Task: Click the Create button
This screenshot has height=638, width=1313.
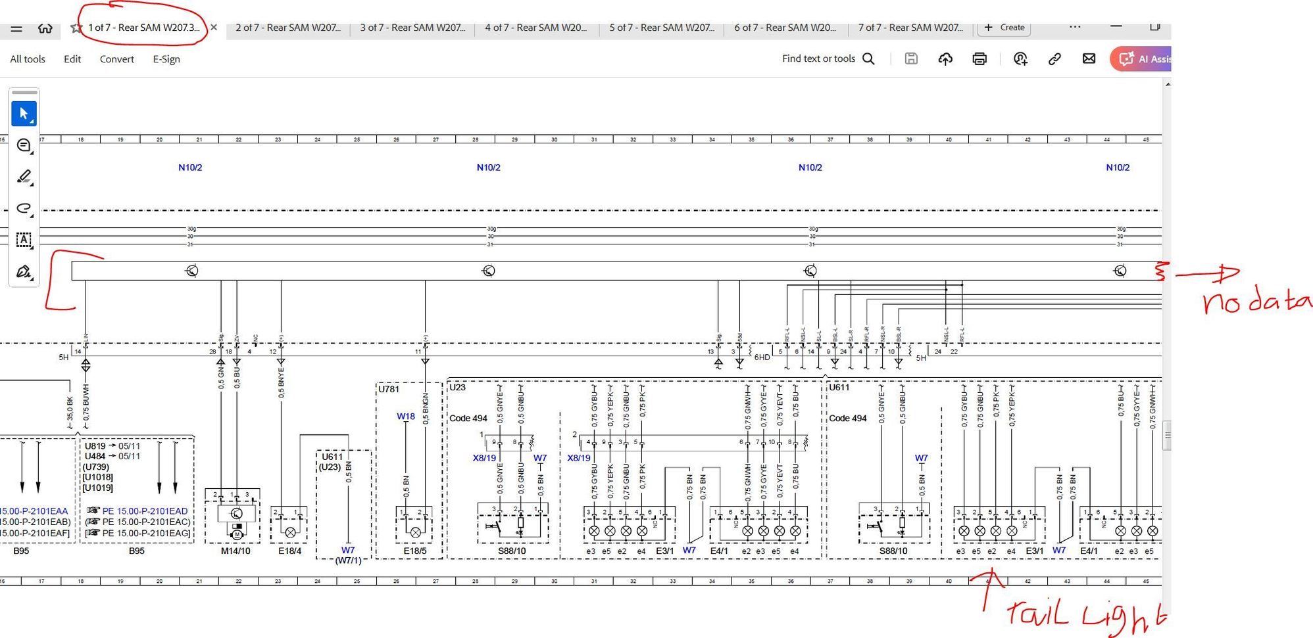Action: [1004, 28]
